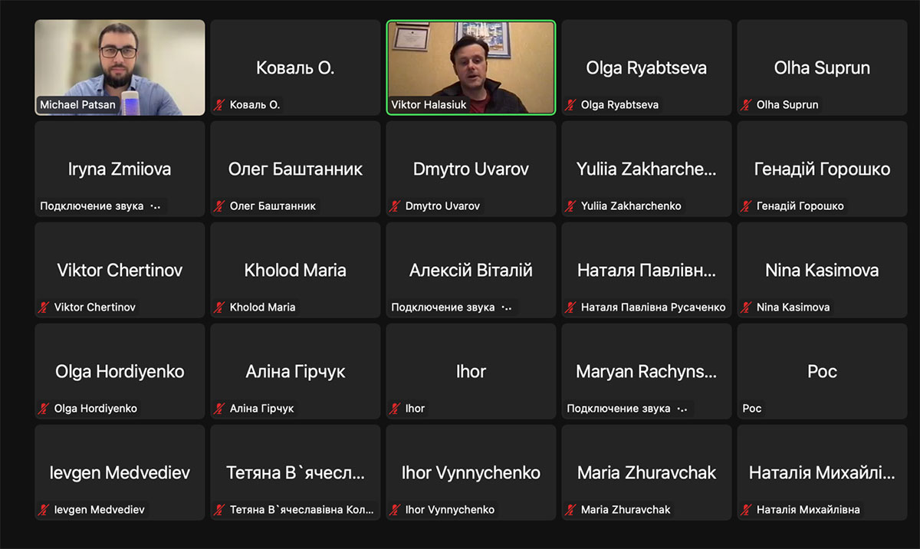Click Maria Zhuravchak's muted microphone icon

click(570, 510)
